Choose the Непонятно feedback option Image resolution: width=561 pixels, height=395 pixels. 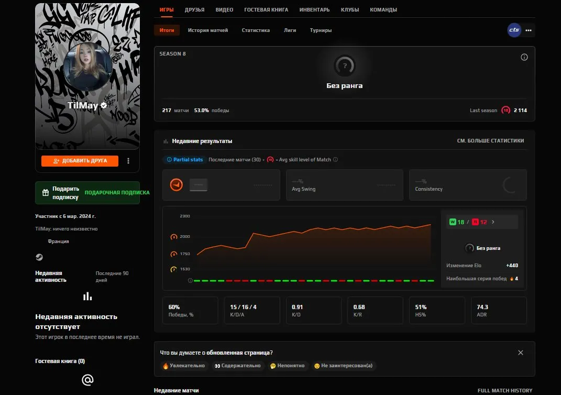click(x=288, y=366)
